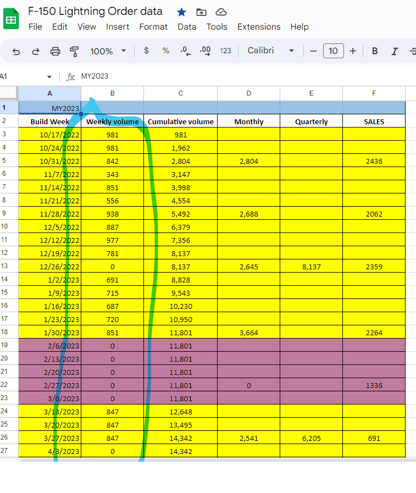The height and width of the screenshot is (493, 416).
Task: Print the spreadsheet
Action: click(56, 51)
